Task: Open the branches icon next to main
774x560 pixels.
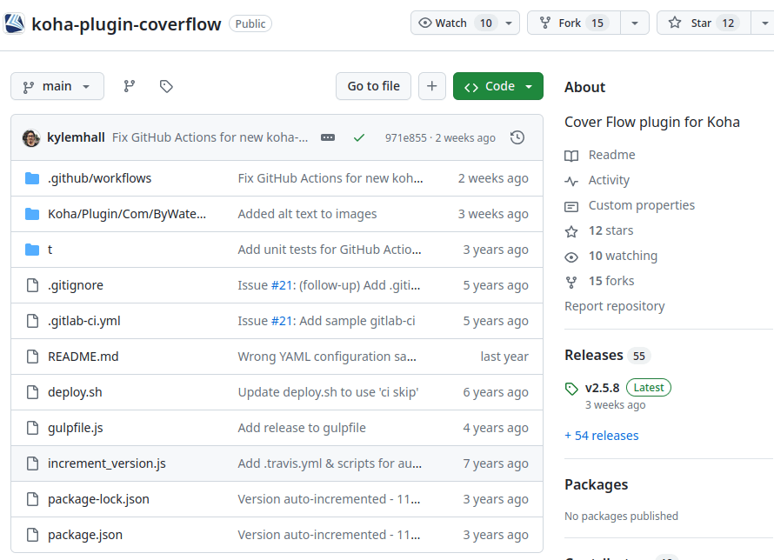Action: [x=130, y=86]
